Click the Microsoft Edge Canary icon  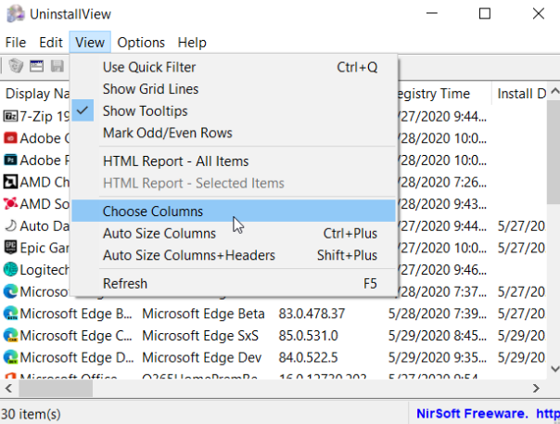pyautogui.click(x=10, y=335)
